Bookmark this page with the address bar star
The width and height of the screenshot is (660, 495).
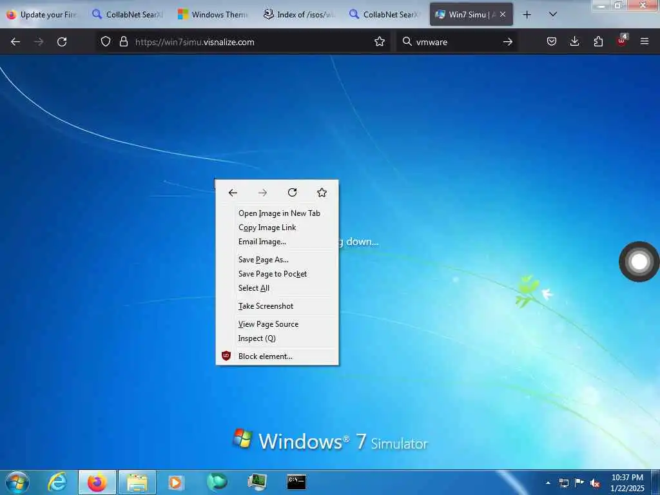point(379,42)
